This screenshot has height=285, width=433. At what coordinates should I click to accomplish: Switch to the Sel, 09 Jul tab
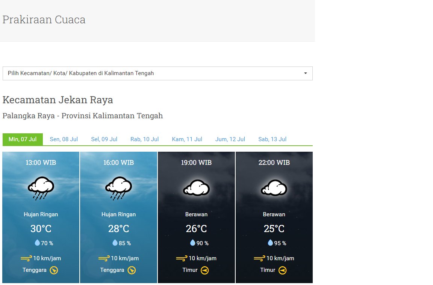click(104, 139)
